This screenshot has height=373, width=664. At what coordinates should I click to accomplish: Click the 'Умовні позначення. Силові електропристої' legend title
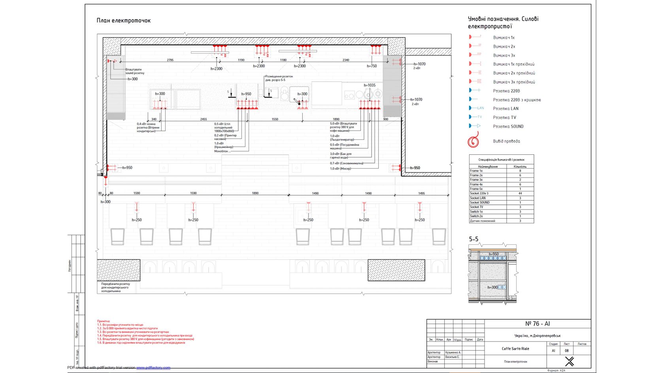(503, 22)
